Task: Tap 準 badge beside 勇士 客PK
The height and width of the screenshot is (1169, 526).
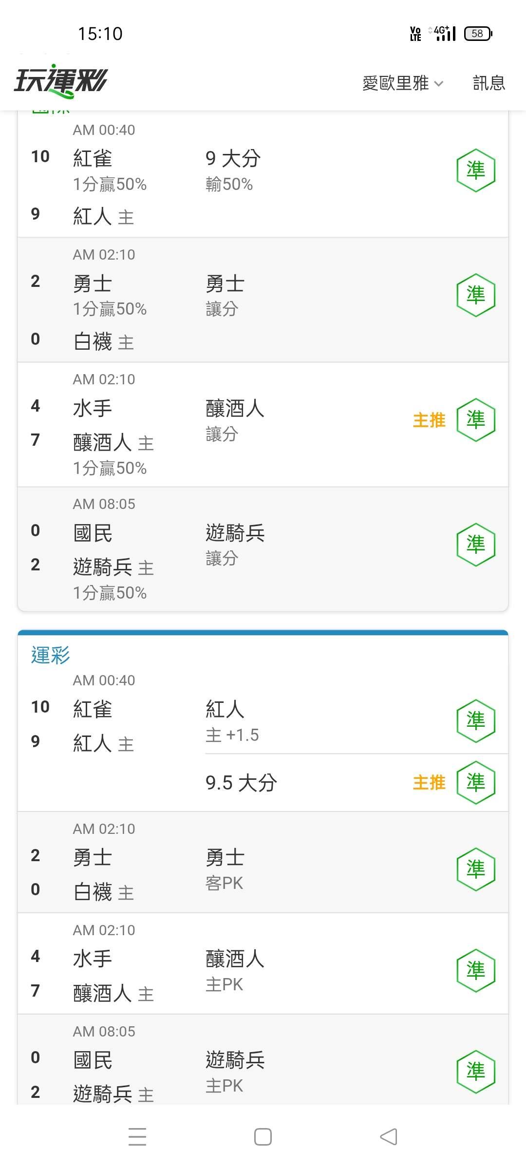Action: point(476,869)
